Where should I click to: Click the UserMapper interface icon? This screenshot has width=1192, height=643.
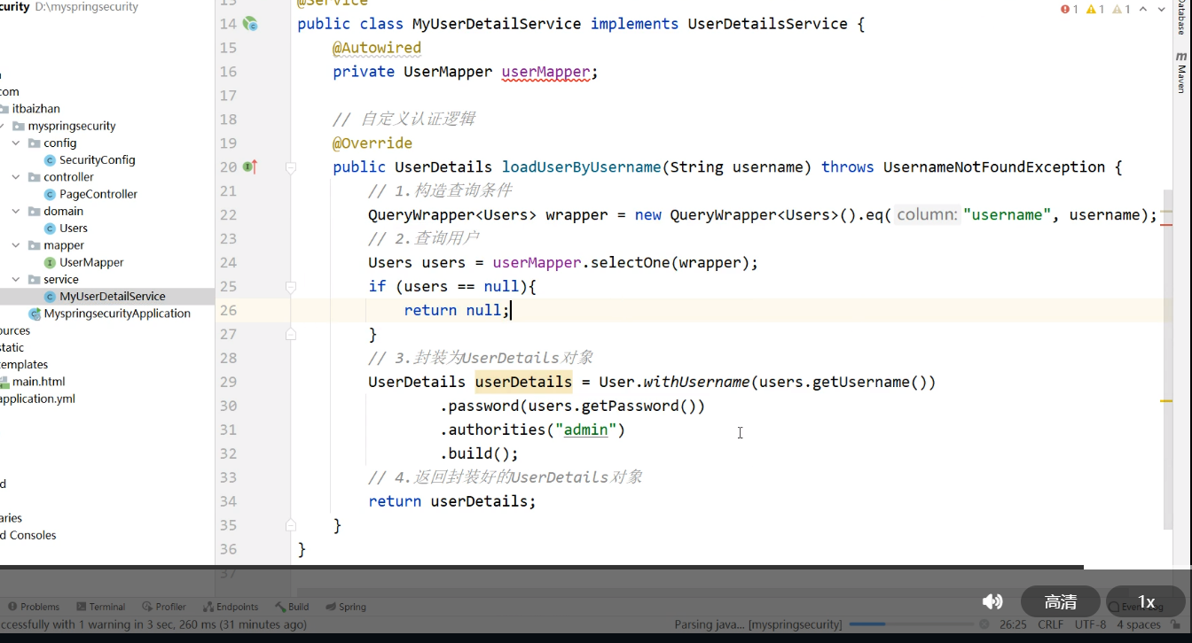[51, 262]
